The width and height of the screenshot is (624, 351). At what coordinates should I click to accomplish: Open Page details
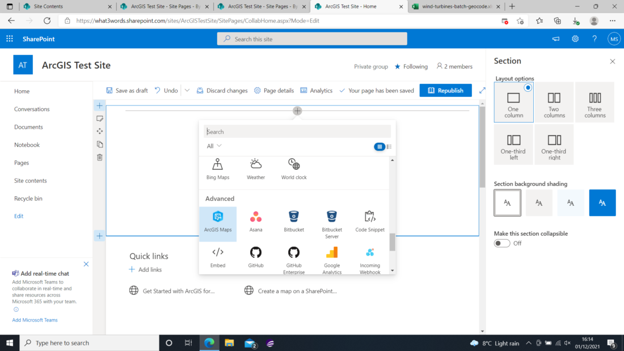pos(274,90)
